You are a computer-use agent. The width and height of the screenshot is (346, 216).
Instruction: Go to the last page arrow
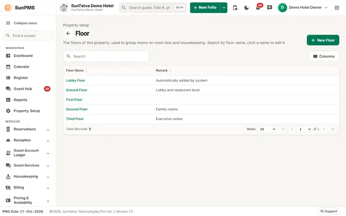tap(333, 129)
